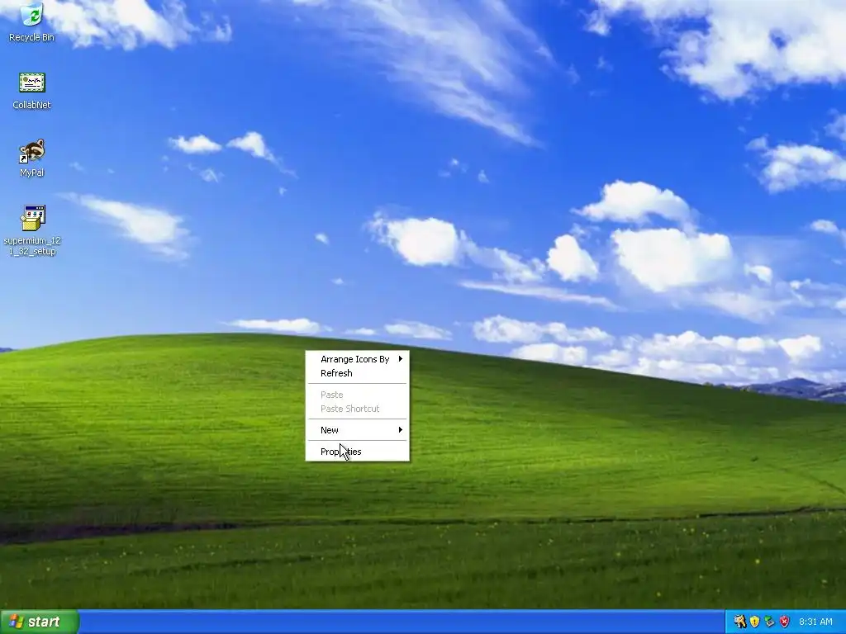The width and height of the screenshot is (846, 634).
Task: Choose Refresh from the context menu
Action: point(357,373)
